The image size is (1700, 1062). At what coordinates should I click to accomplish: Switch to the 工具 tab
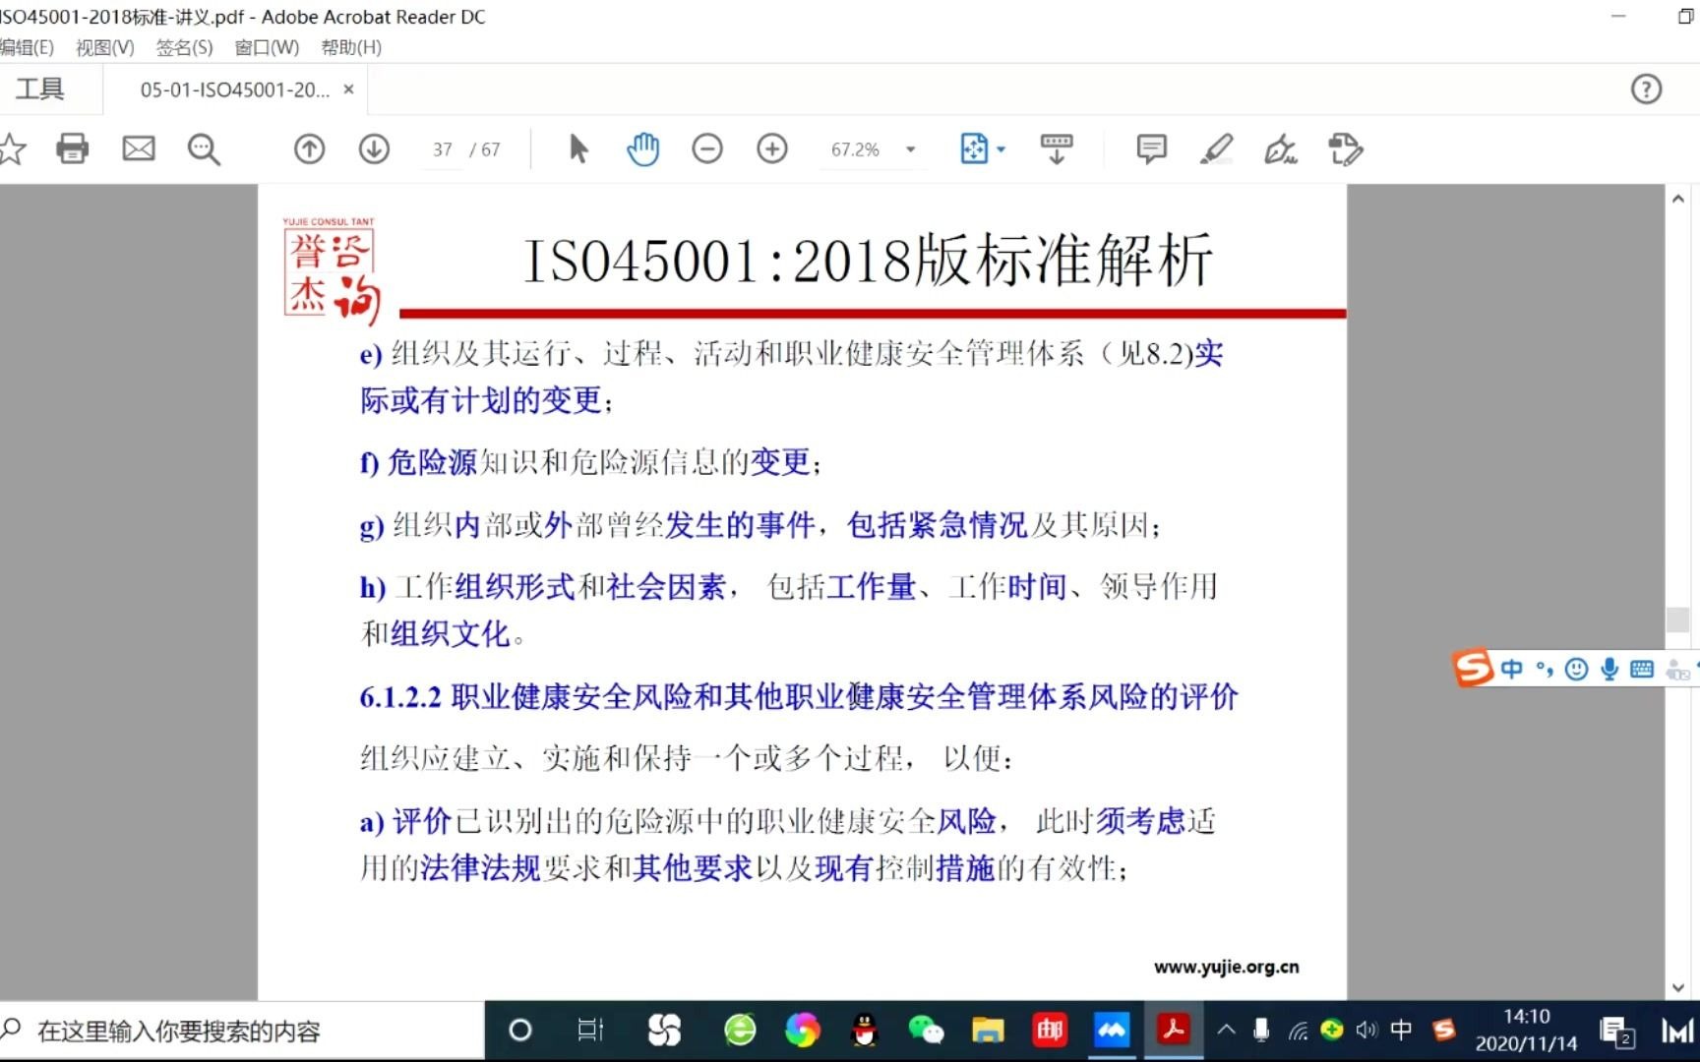pos(39,88)
